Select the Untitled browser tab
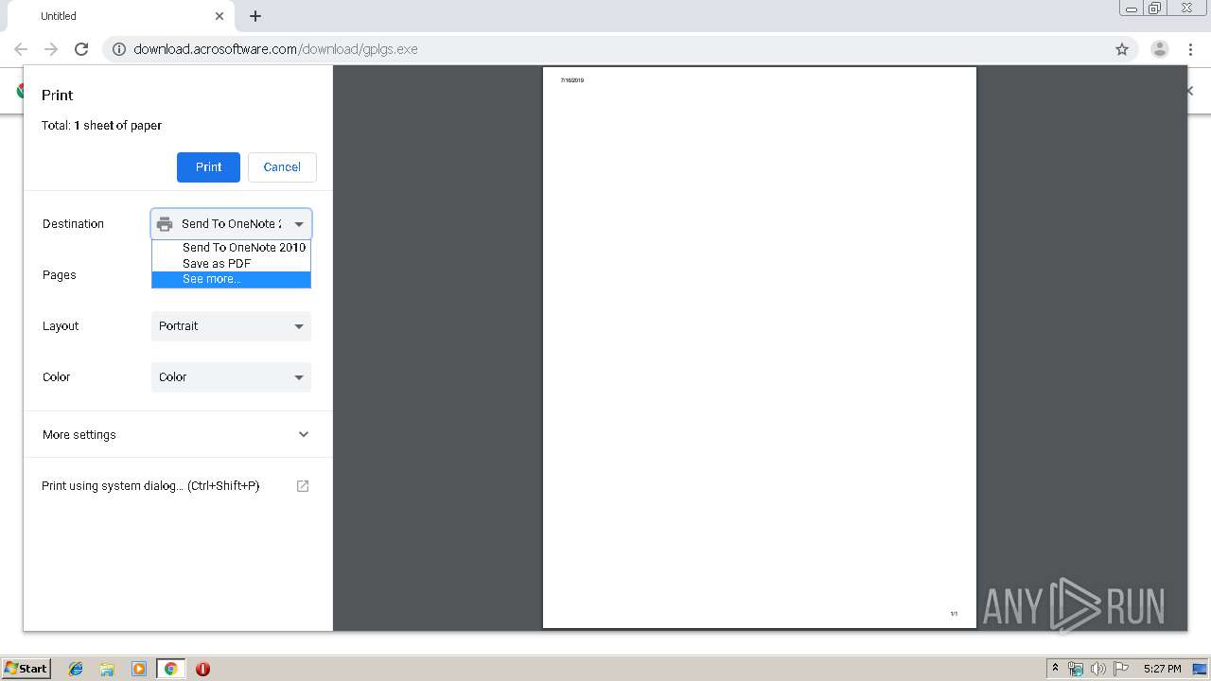1211x681 pixels. point(120,16)
